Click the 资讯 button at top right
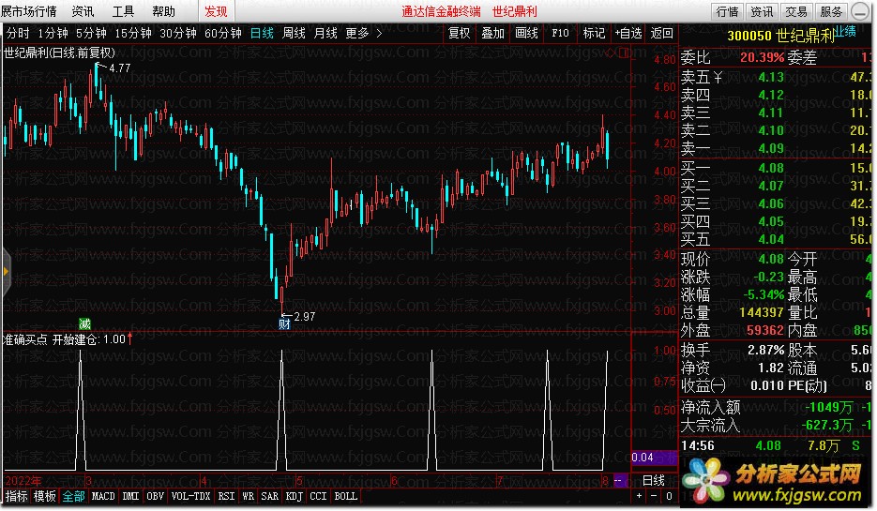Image resolution: width=877 pixels, height=511 pixels. coord(762,11)
